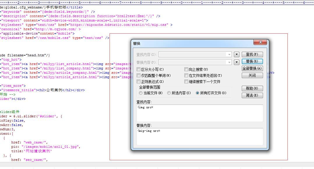Select the 所选内容 radio button
Image resolution: width=314 pixels, height=169 pixels.
coord(169,93)
